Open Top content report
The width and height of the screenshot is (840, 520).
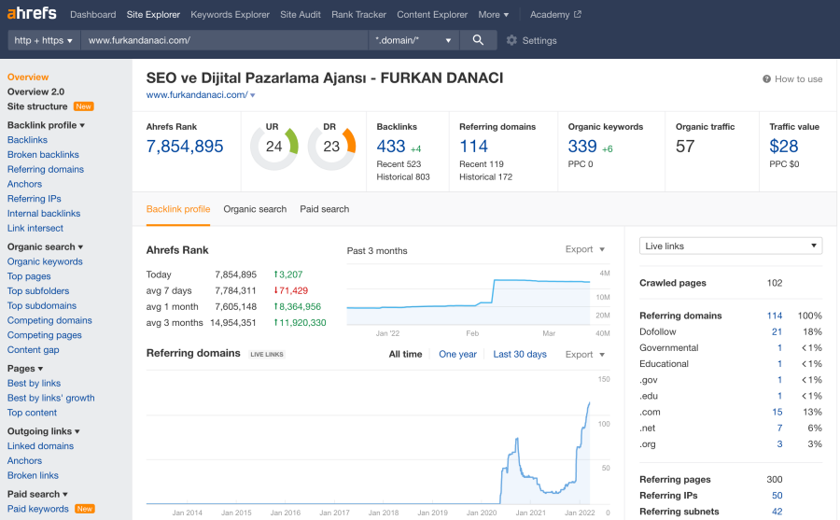(32, 413)
